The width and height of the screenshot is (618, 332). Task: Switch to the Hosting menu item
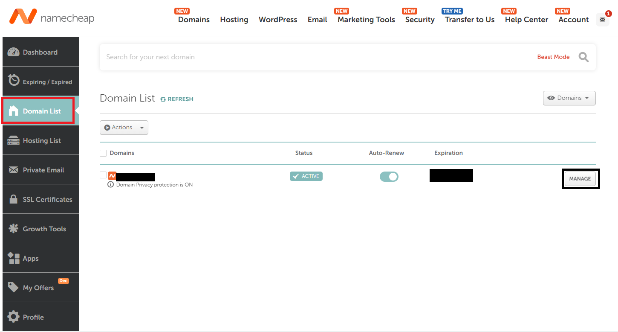[234, 20]
